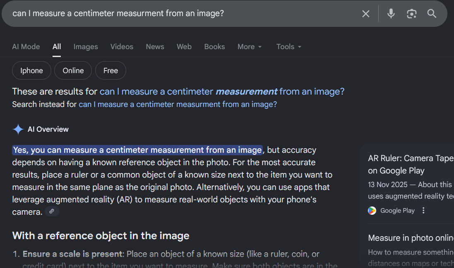The width and height of the screenshot is (454, 268).
Task: Clear the search box text
Action: point(366,14)
